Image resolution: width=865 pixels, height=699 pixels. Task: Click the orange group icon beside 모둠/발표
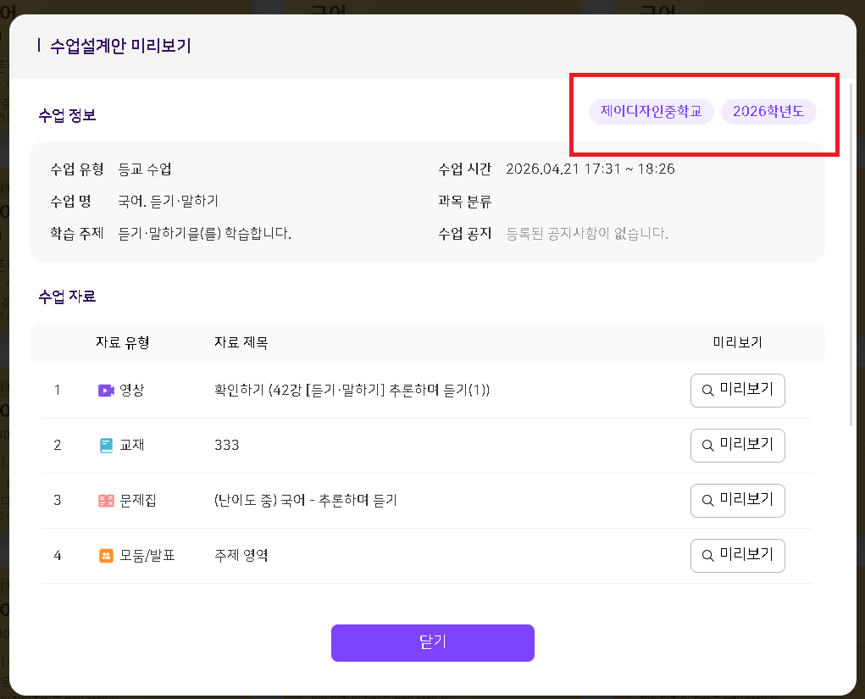[106, 556]
